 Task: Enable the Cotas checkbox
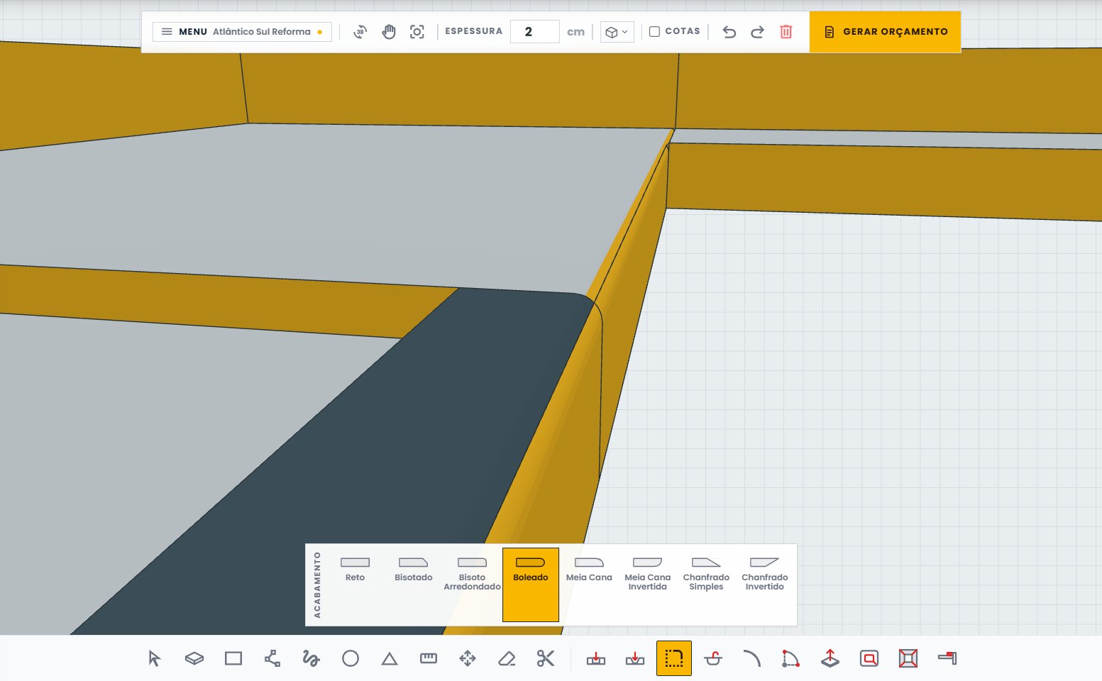point(654,31)
